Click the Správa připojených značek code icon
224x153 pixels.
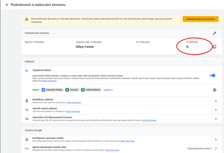point(27,149)
